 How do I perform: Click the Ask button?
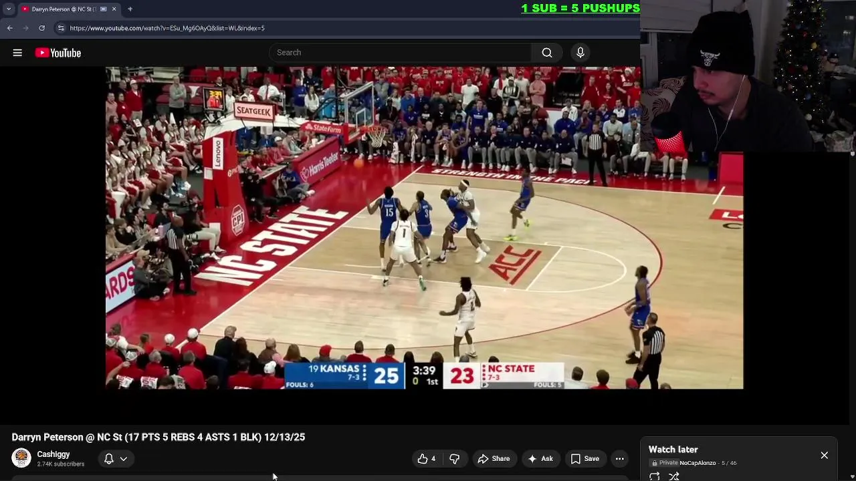coord(540,458)
